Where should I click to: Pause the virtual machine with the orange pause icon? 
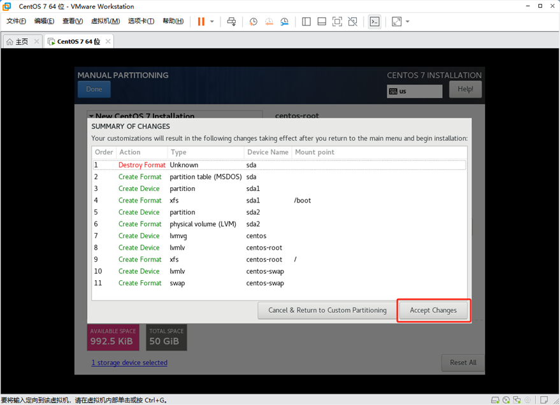[201, 22]
